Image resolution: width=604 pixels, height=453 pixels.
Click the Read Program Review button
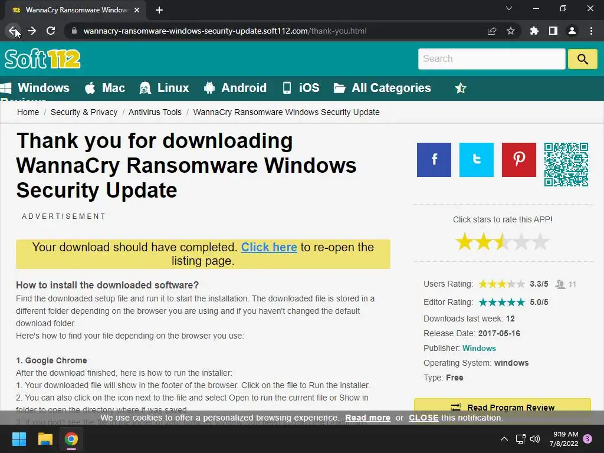[x=503, y=408]
